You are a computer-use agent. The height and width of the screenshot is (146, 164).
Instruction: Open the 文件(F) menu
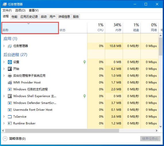tap(7, 10)
